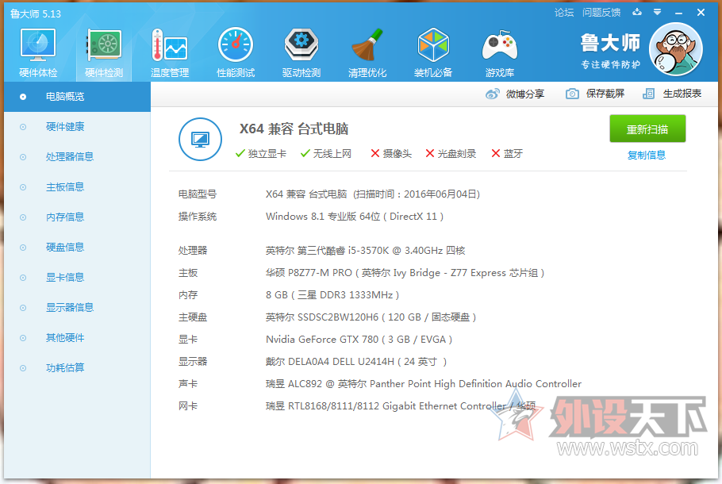Open the 硬件体检 tool
The image size is (722, 484).
coord(37,51)
